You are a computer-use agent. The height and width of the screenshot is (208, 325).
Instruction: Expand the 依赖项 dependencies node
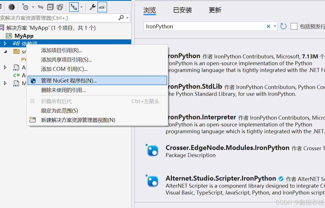[x=5, y=43]
